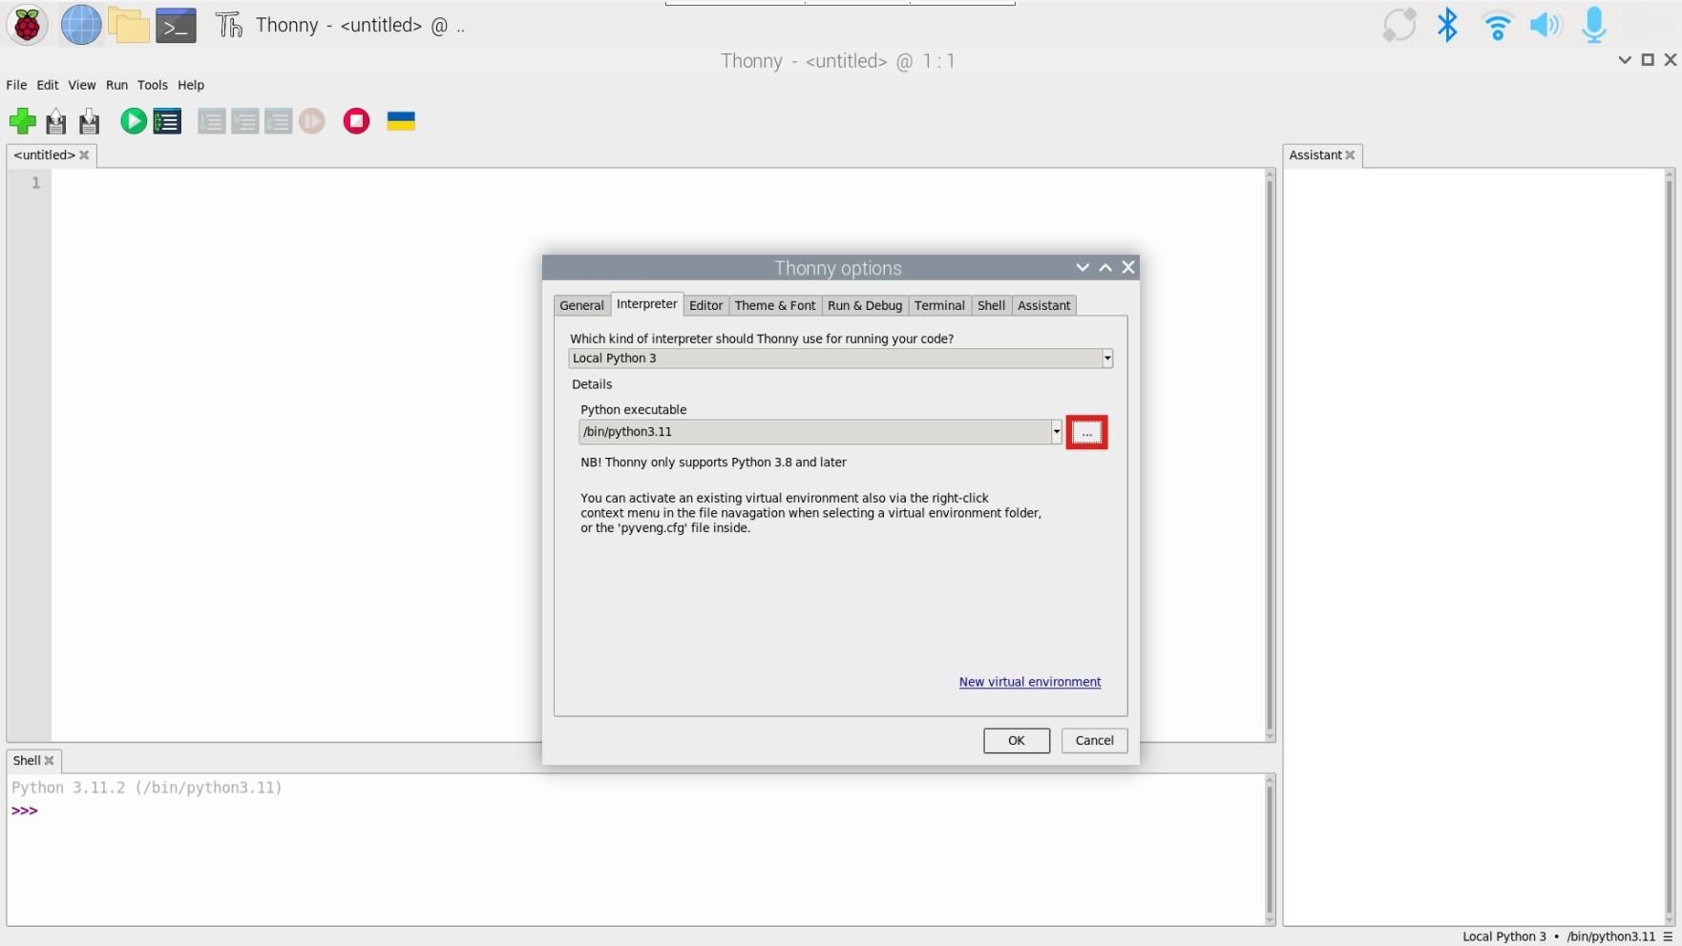This screenshot has width=1682, height=946.
Task: Open the Help menu
Action: (191, 85)
